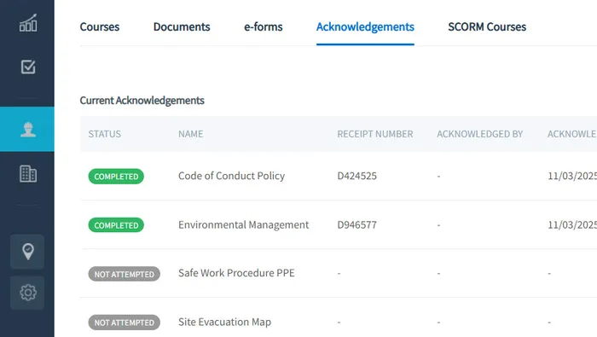
Task: Switch to the Courses tab
Action: coord(100,27)
